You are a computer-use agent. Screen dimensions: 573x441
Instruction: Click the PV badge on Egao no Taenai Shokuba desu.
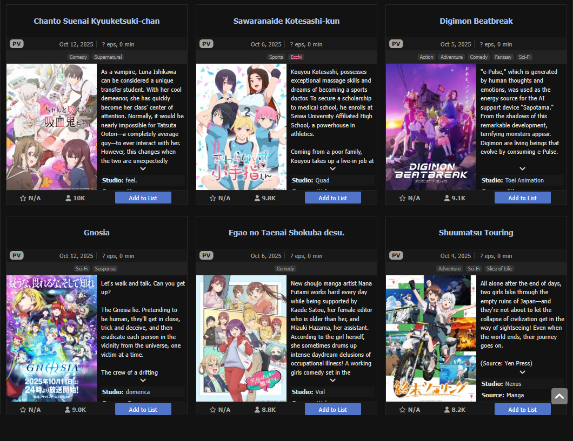(206, 255)
